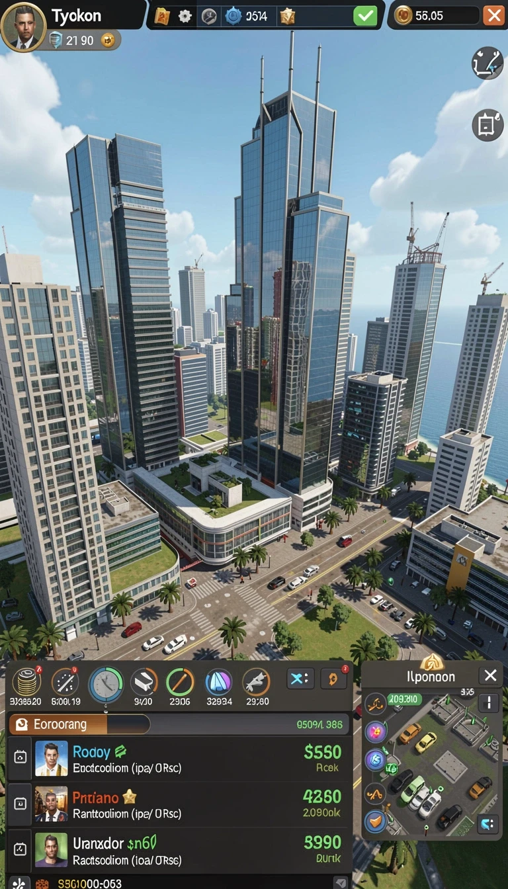Select the hammer tools icon labeled 29:80

click(x=256, y=681)
